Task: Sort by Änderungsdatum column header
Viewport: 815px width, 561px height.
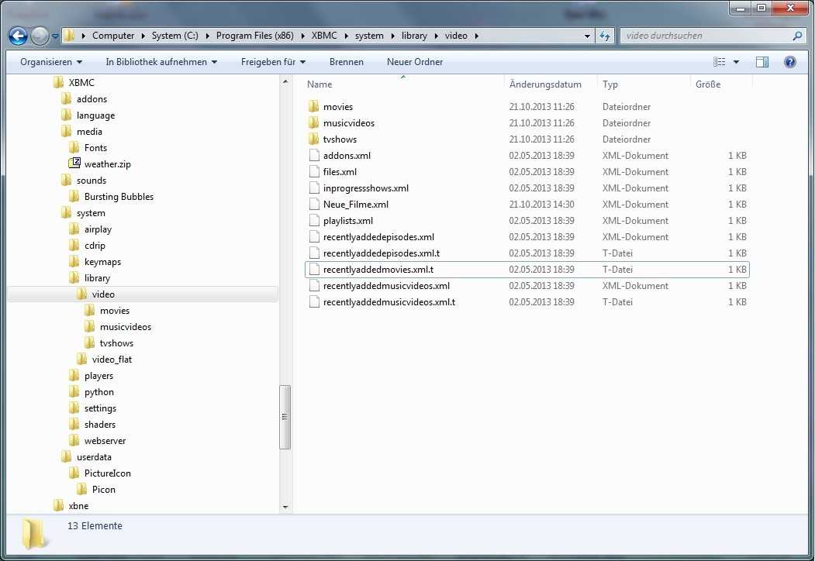Action: [x=545, y=84]
